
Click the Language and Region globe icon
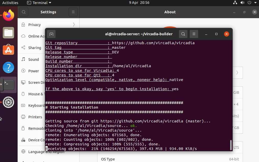[x=23, y=152]
